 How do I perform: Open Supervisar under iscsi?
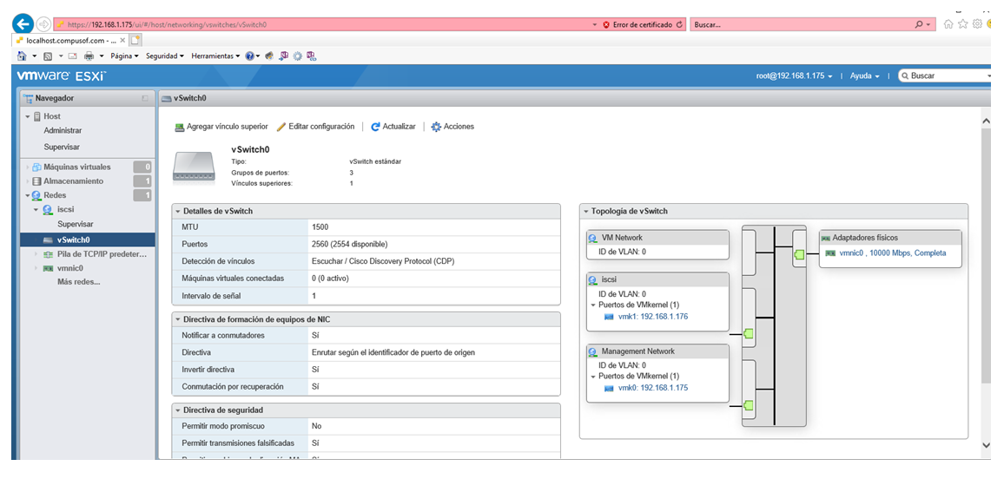76,225
